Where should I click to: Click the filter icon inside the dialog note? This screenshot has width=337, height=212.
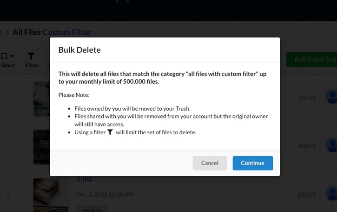tap(110, 132)
